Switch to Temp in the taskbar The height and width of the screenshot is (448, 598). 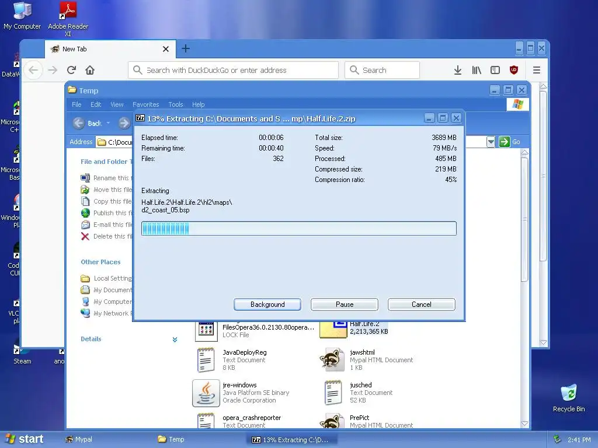[x=171, y=440]
